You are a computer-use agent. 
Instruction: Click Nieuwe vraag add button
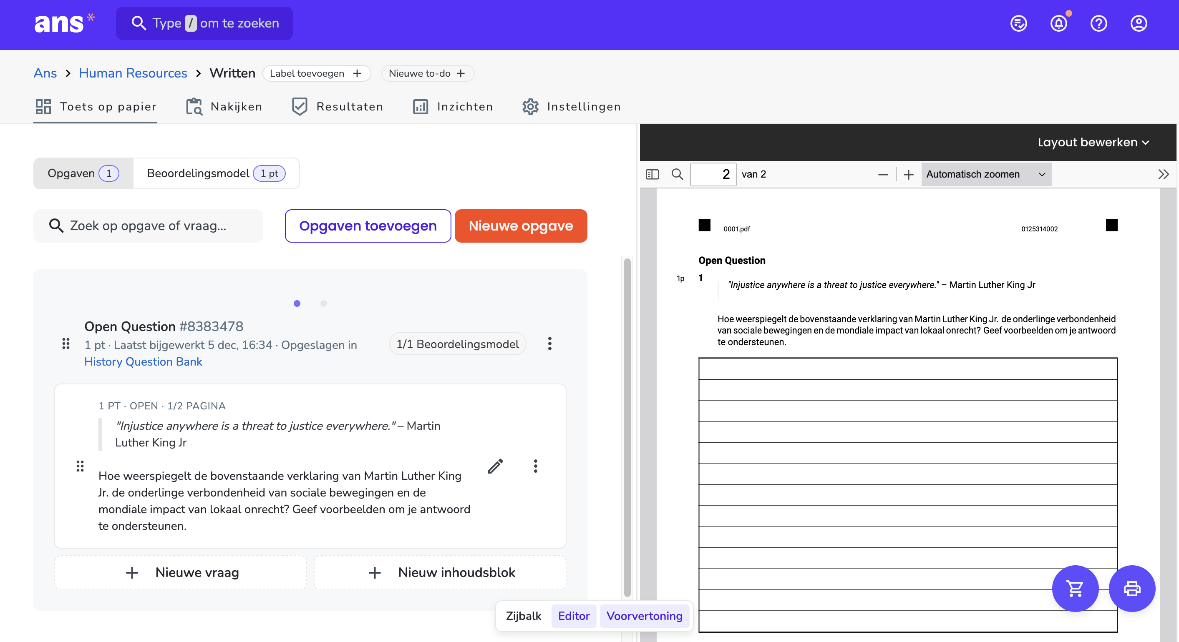click(x=180, y=572)
